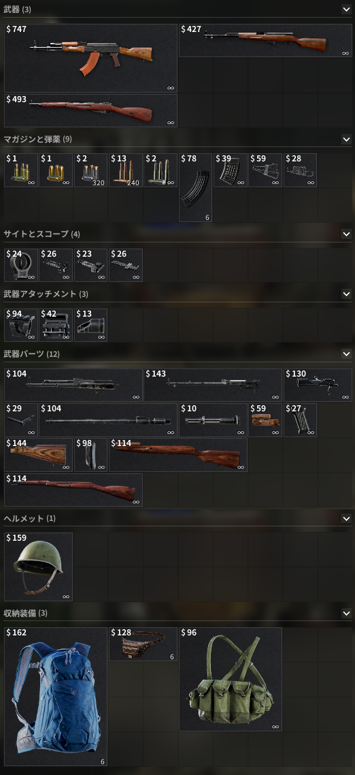The height and width of the screenshot is (775, 355).
Task: Collapse the サイトとスコープ section chevron
Action: (346, 234)
